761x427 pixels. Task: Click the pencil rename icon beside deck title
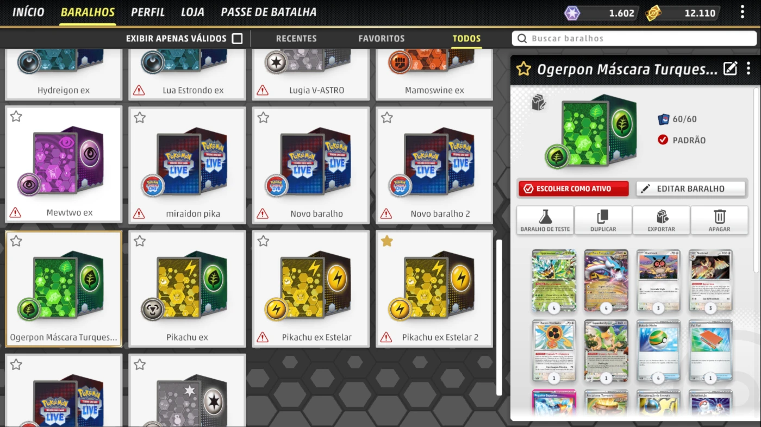[731, 68]
